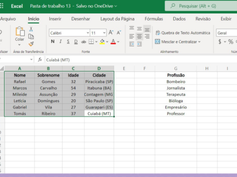Decrease font size with small A icon
The height and width of the screenshot is (177, 237).
(119, 33)
